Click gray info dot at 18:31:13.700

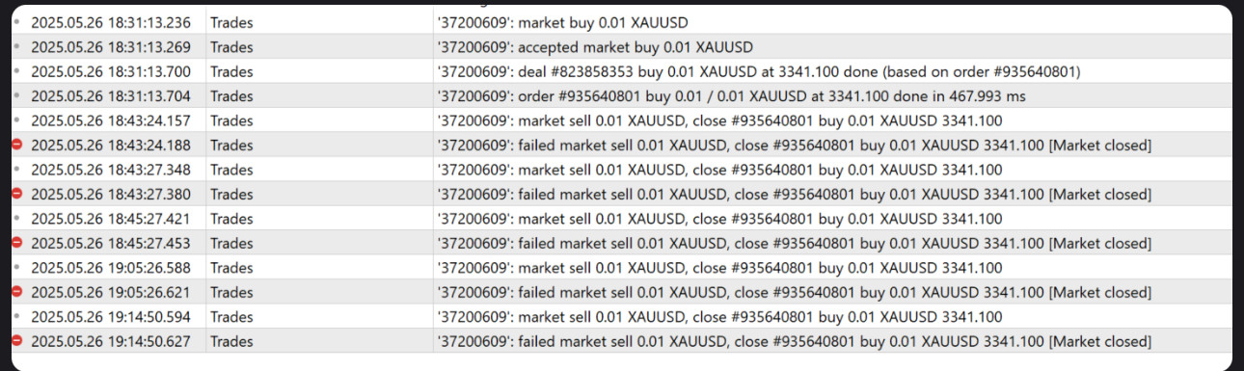[x=16, y=71]
